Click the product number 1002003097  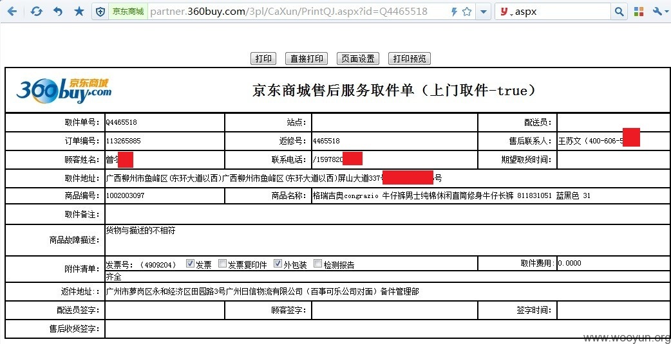coord(125,195)
